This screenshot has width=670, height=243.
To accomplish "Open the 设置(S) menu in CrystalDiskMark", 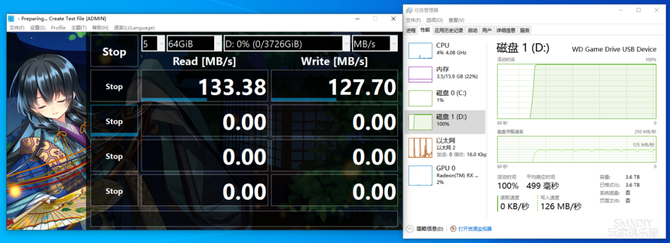I will point(38,27).
